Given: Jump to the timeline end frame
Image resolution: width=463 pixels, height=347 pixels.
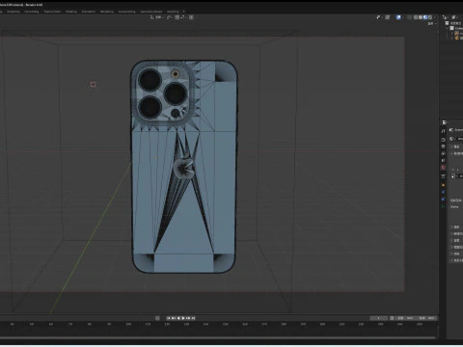Looking at the screenshot, I should pyautogui.click(x=193, y=318).
